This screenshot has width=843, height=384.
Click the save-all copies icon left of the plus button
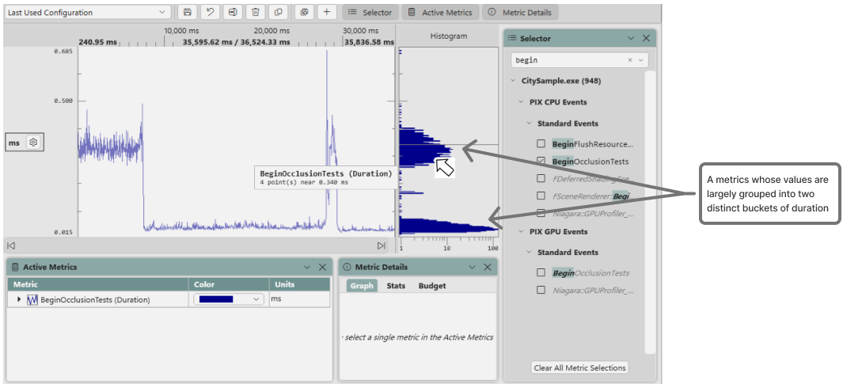[304, 12]
